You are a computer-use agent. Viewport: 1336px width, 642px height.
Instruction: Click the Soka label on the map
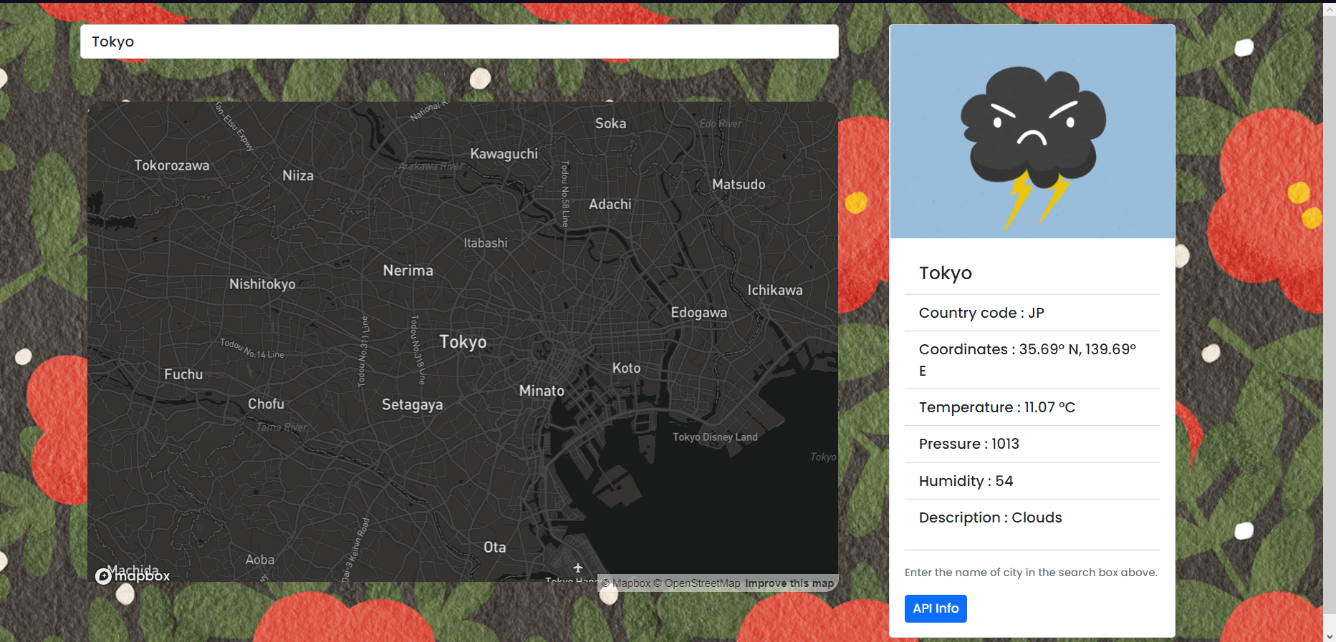610,123
